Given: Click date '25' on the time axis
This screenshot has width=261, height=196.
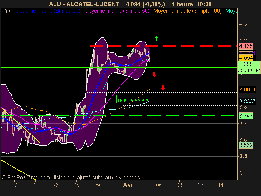Looking at the screenshot, I should [76, 185].
